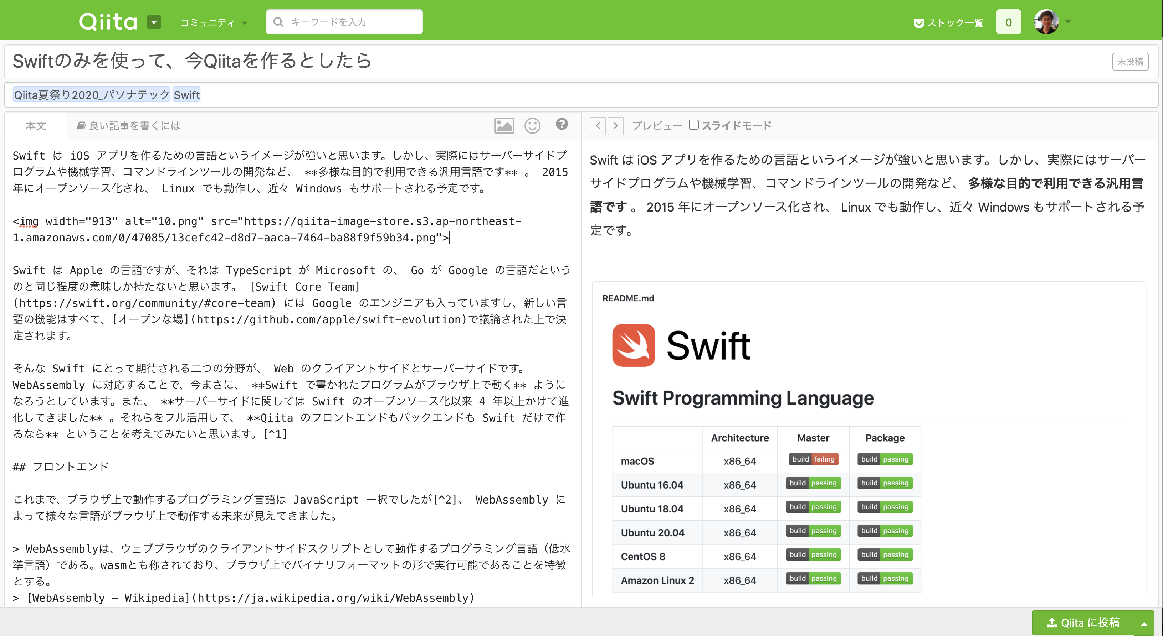Click CentOS 8 Package build passing badge
The width and height of the screenshot is (1163, 636).
coord(885,555)
